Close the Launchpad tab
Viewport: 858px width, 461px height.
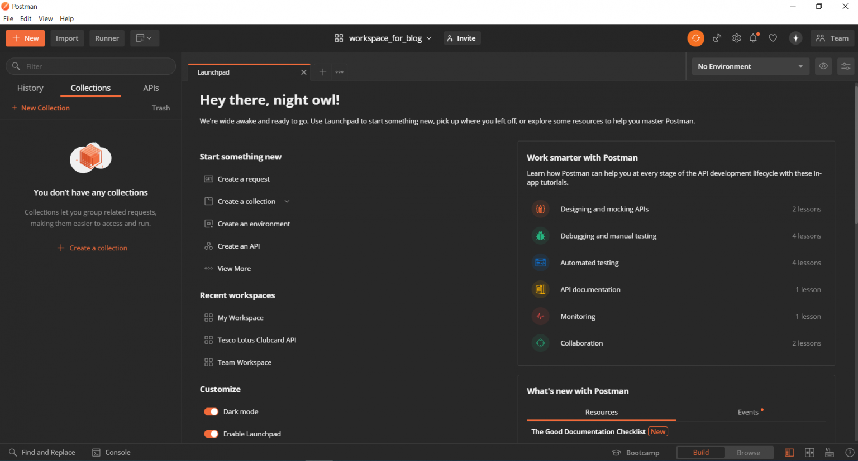click(304, 72)
